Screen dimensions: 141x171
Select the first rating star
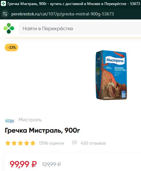click(x=8, y=143)
